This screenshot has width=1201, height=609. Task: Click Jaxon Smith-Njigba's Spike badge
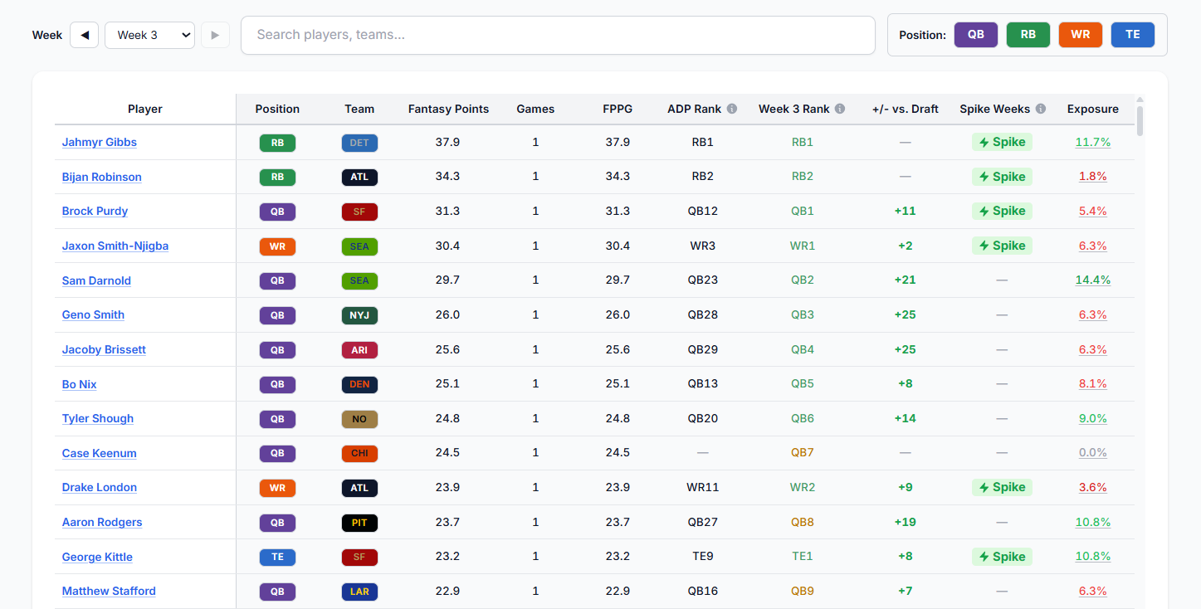click(1002, 246)
